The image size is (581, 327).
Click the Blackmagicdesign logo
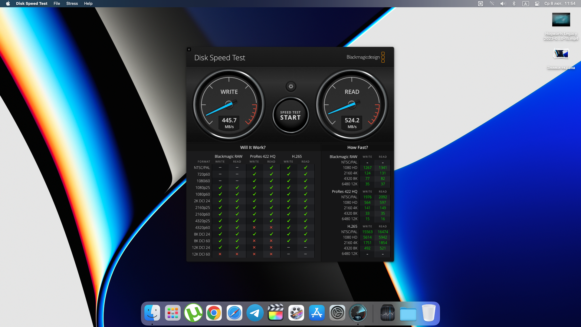(366, 57)
